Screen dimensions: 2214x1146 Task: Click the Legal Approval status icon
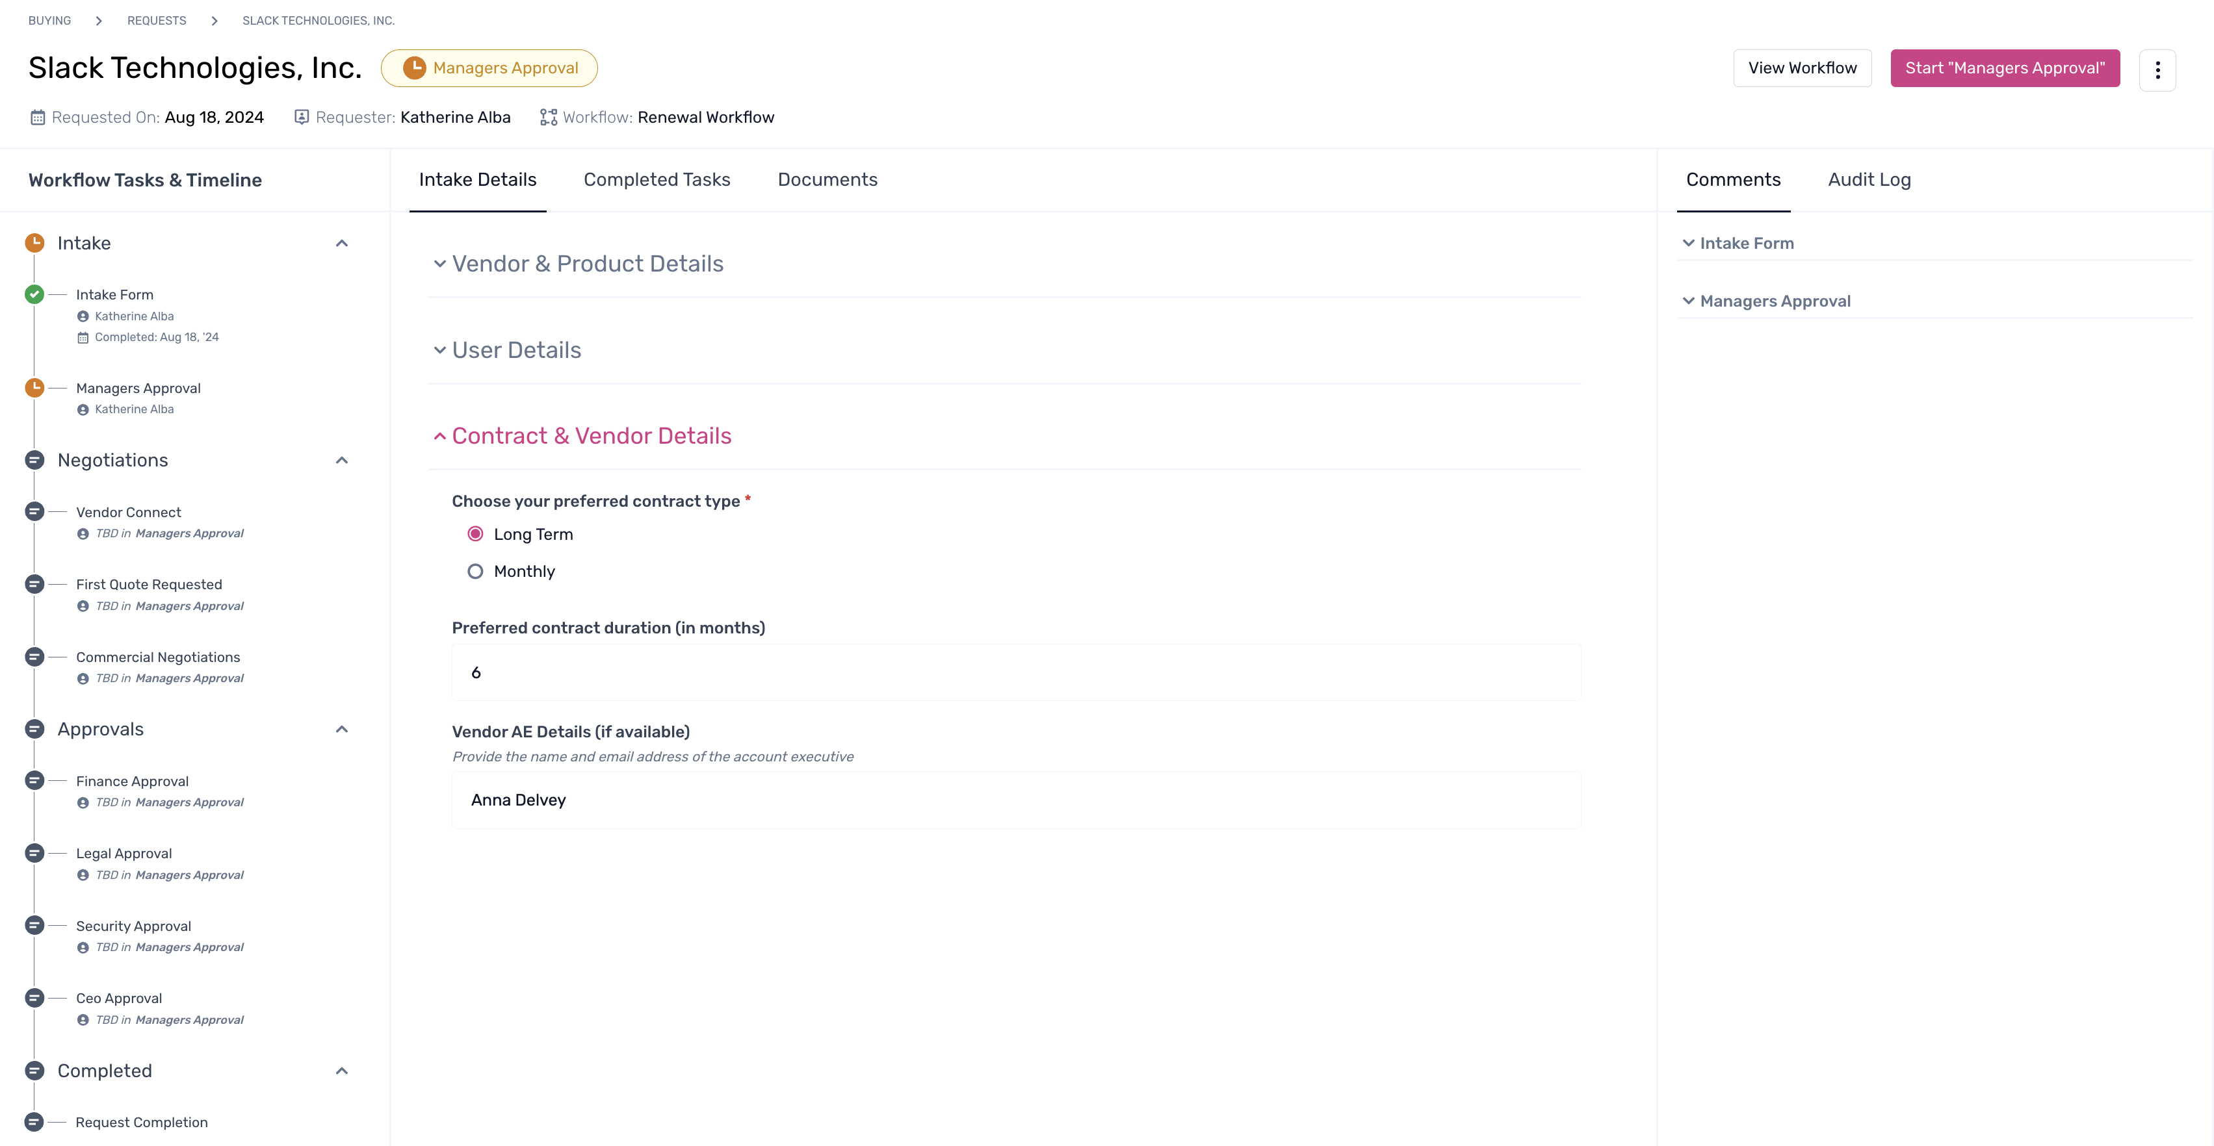[34, 853]
